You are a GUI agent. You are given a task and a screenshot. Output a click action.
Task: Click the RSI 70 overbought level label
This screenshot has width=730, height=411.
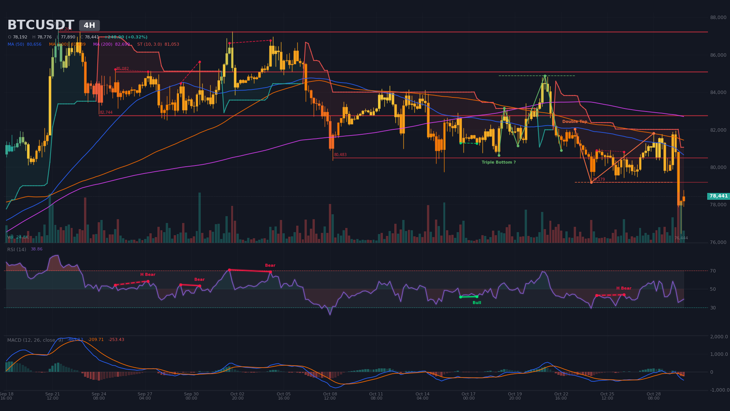pyautogui.click(x=713, y=271)
